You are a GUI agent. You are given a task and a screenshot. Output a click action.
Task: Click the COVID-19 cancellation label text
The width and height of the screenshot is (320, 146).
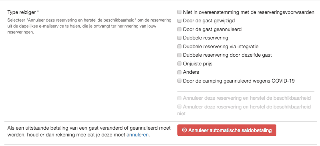pyautogui.click(x=239, y=81)
